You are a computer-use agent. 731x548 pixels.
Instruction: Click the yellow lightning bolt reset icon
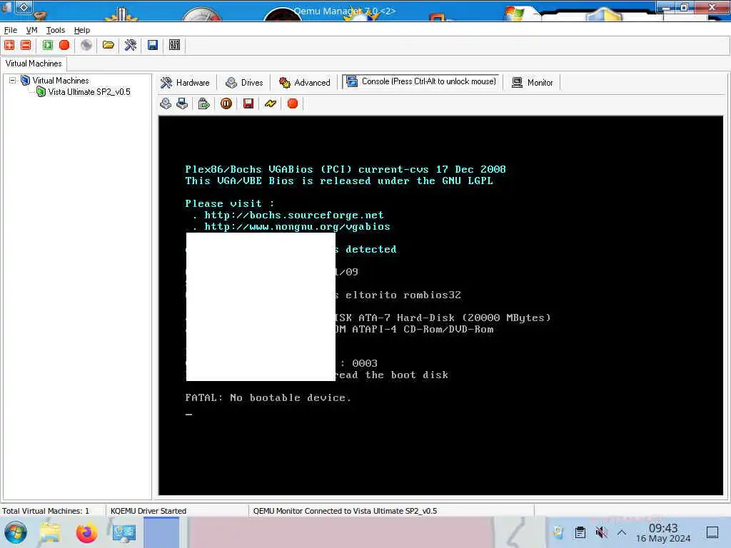[271, 103]
